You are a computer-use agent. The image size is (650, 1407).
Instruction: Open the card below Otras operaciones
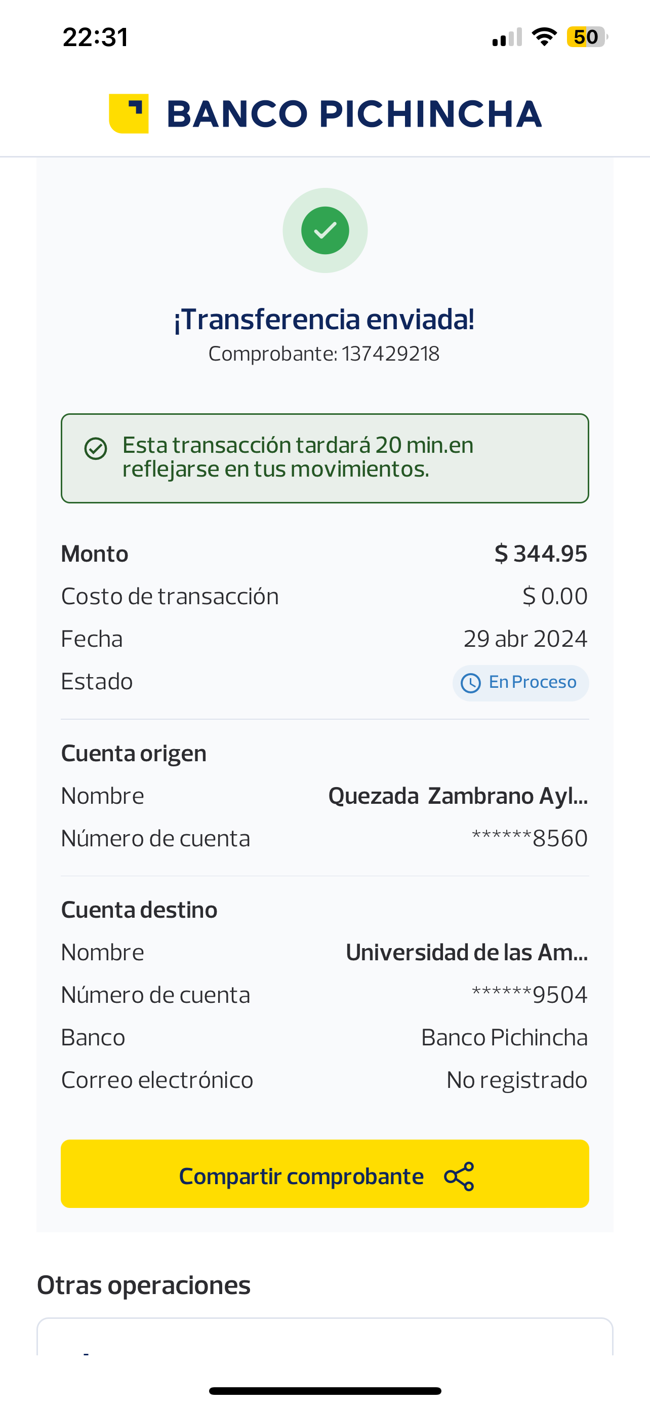(x=324, y=1337)
